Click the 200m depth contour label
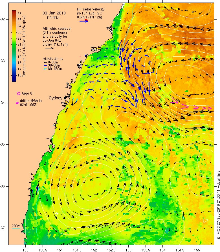220x252 pixels. point(16,226)
